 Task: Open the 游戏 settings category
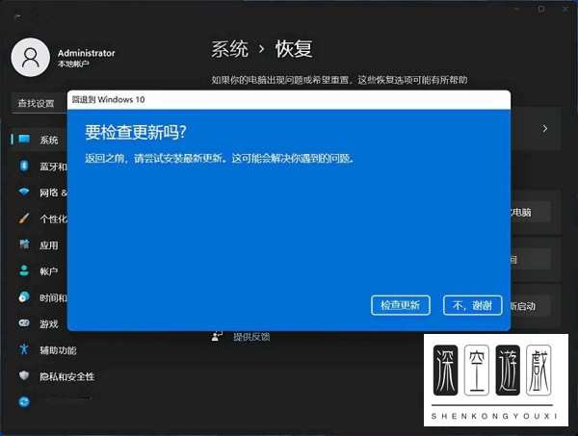point(49,324)
